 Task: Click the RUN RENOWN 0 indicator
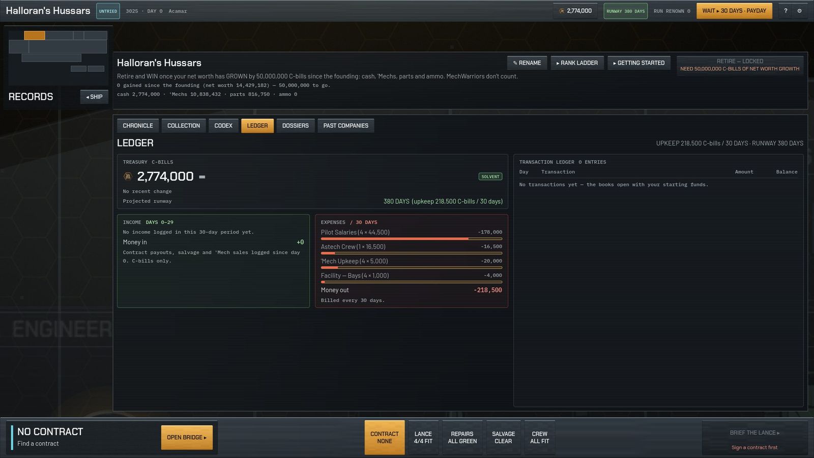[x=672, y=11]
